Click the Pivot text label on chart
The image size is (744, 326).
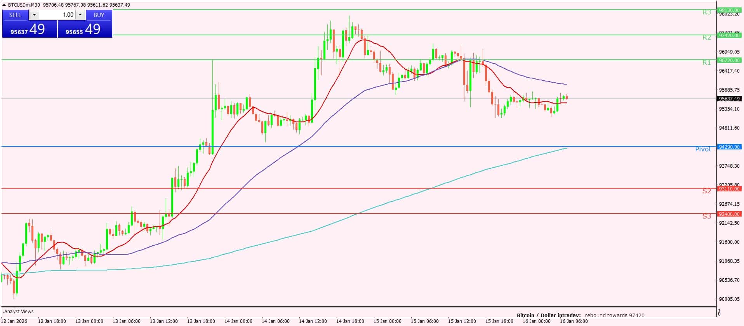point(703,149)
